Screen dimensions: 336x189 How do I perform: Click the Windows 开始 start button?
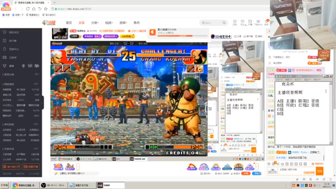tap(4, 185)
